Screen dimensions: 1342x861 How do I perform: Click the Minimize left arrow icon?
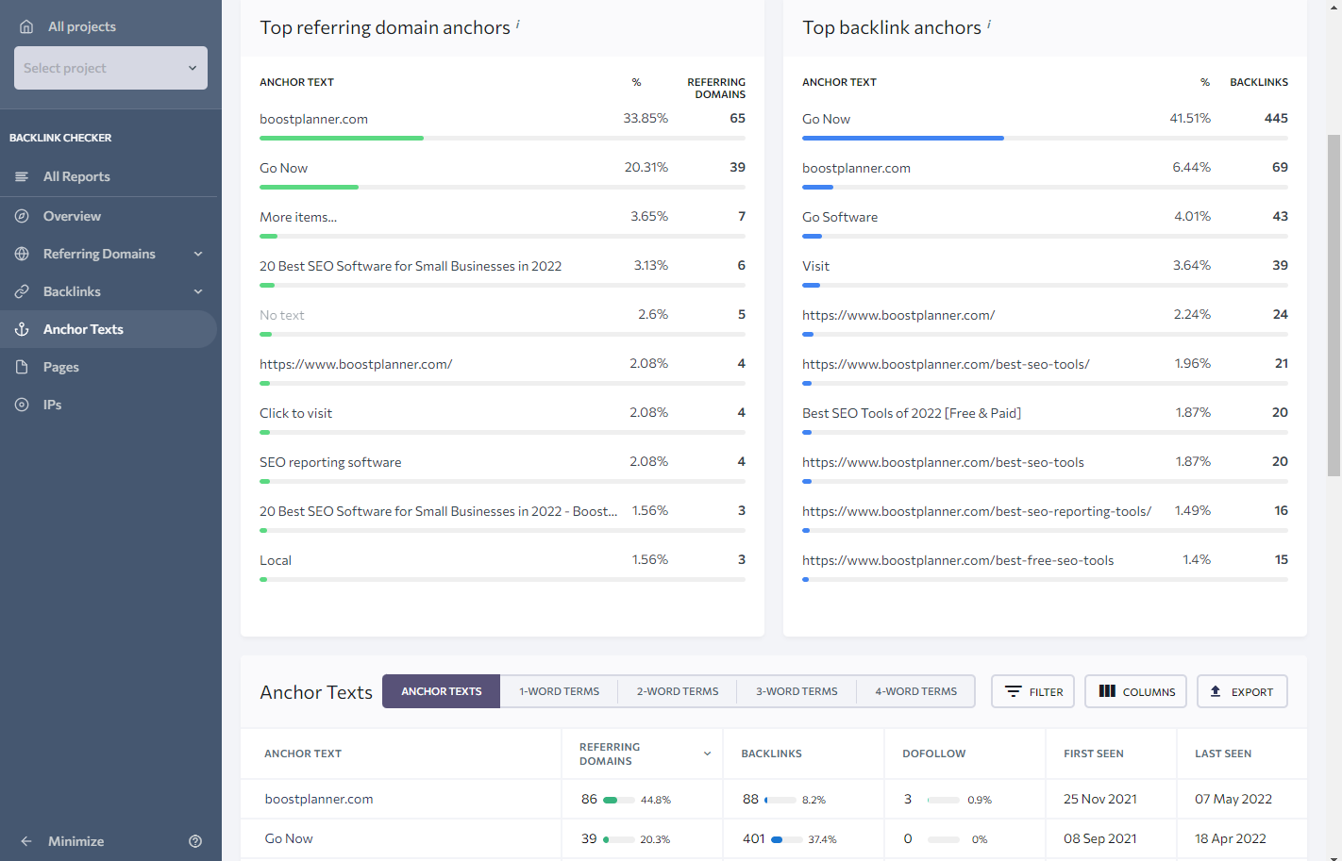(26, 841)
